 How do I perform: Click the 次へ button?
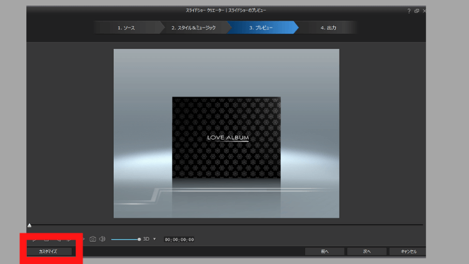367,251
